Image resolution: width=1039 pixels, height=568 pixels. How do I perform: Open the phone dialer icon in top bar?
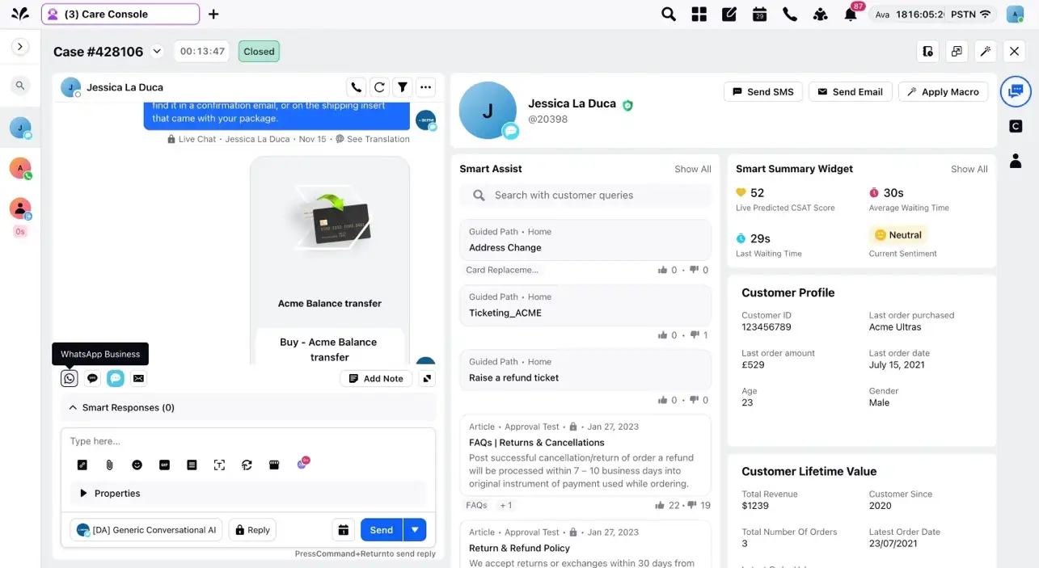pyautogui.click(x=790, y=14)
